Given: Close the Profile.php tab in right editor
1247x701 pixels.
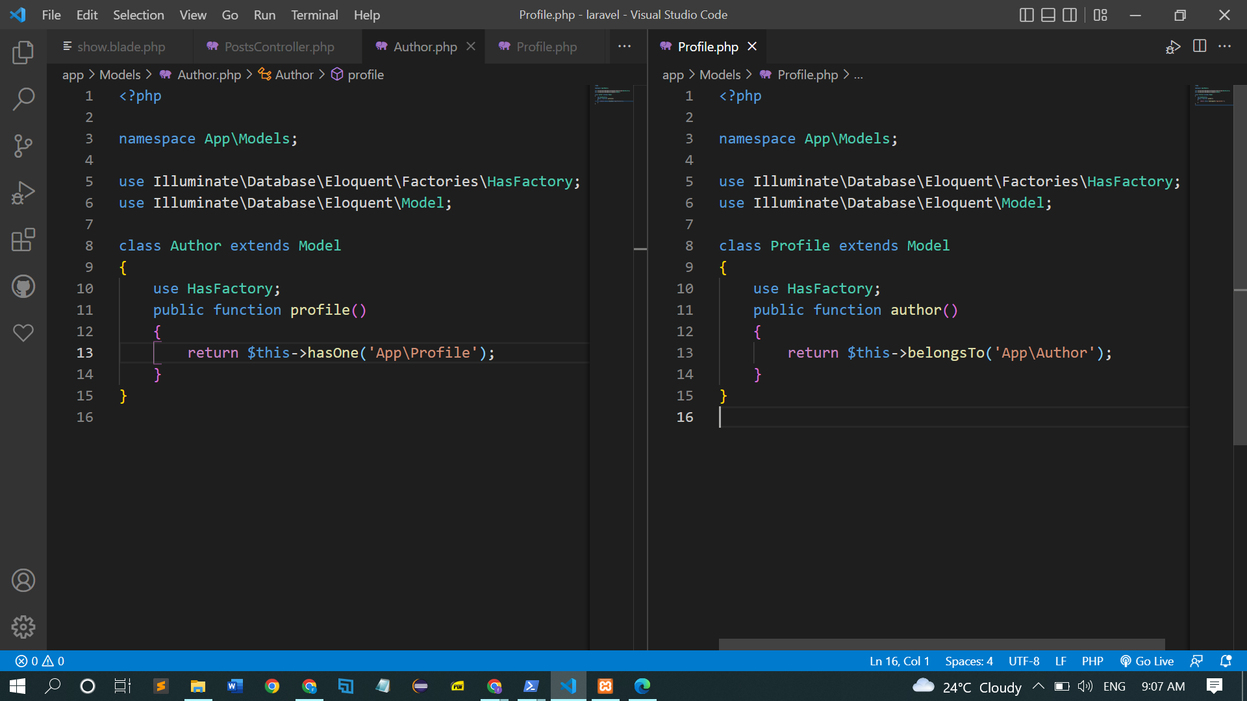Looking at the screenshot, I should [x=752, y=47].
